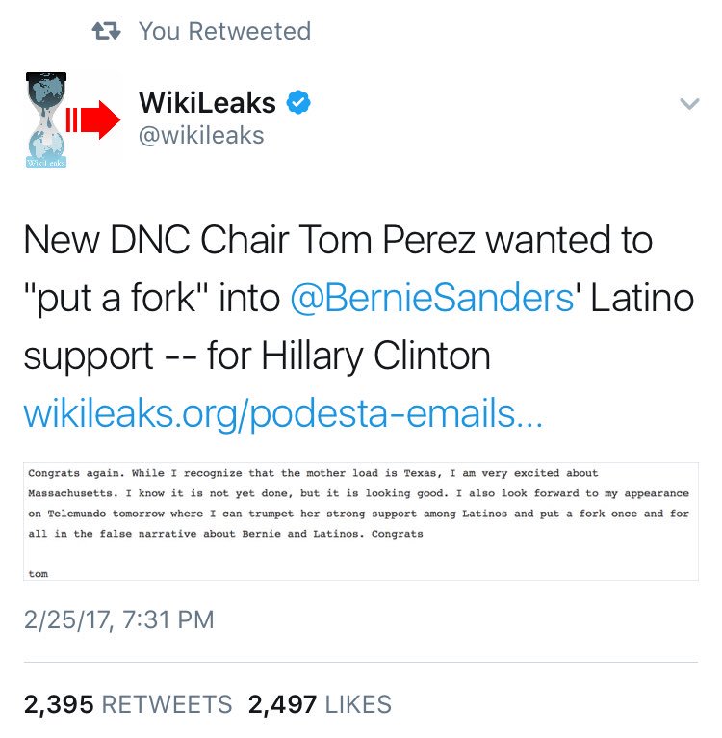Image resolution: width=722 pixels, height=738 pixels.
Task: Expand the tweet options chevron
Action: (x=689, y=103)
